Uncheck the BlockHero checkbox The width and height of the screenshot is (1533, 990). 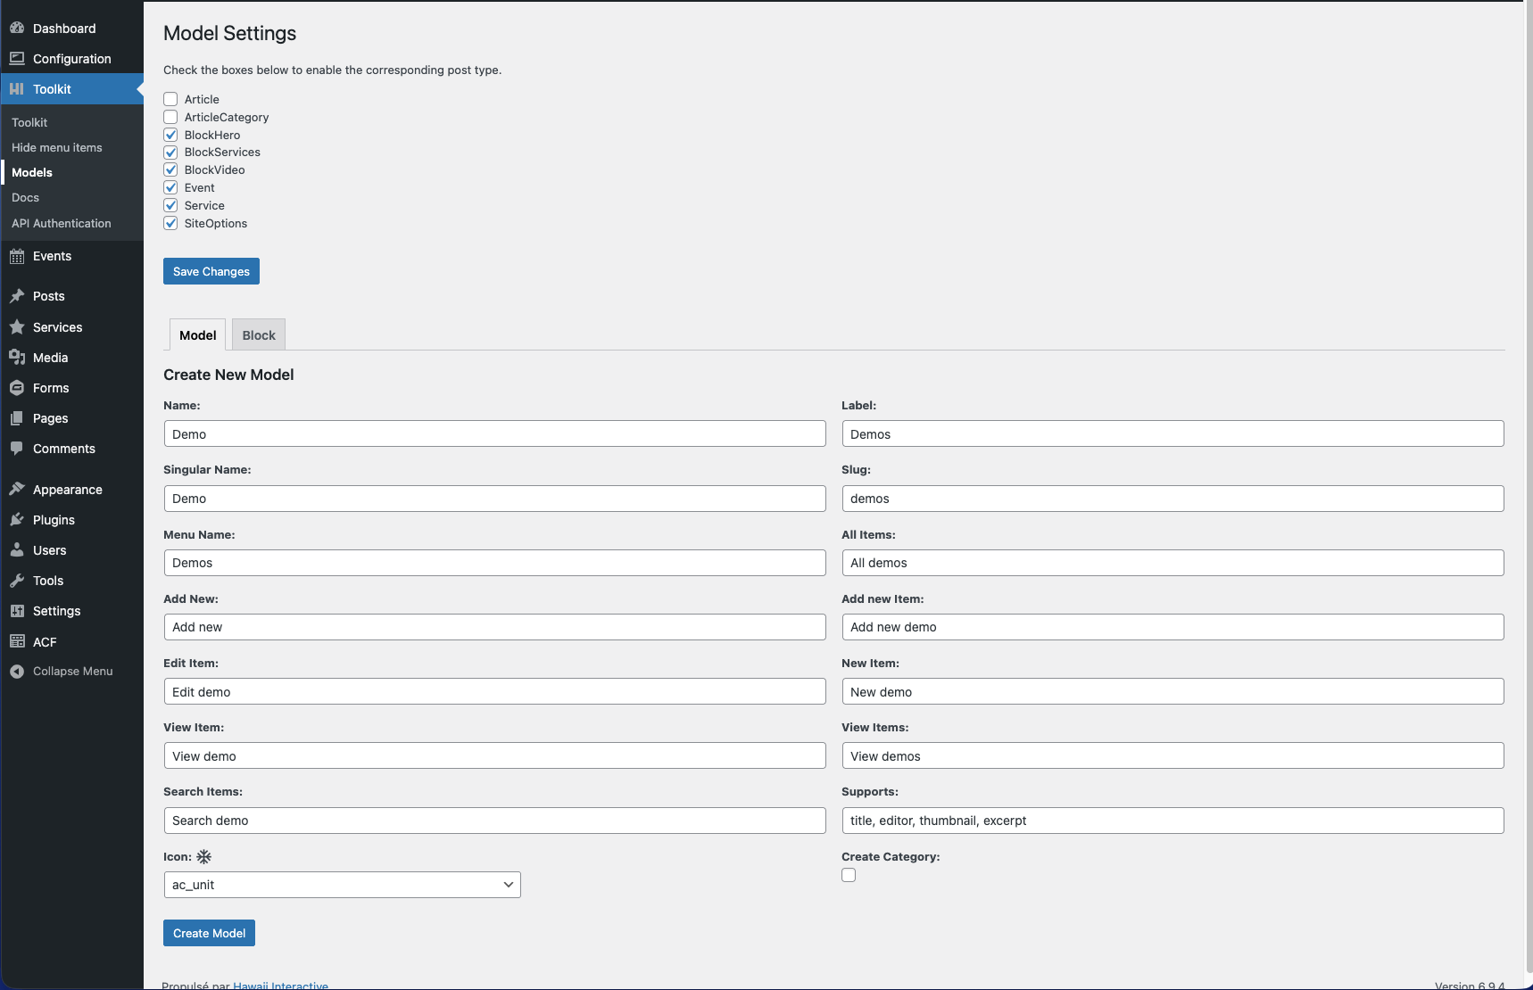(x=170, y=135)
